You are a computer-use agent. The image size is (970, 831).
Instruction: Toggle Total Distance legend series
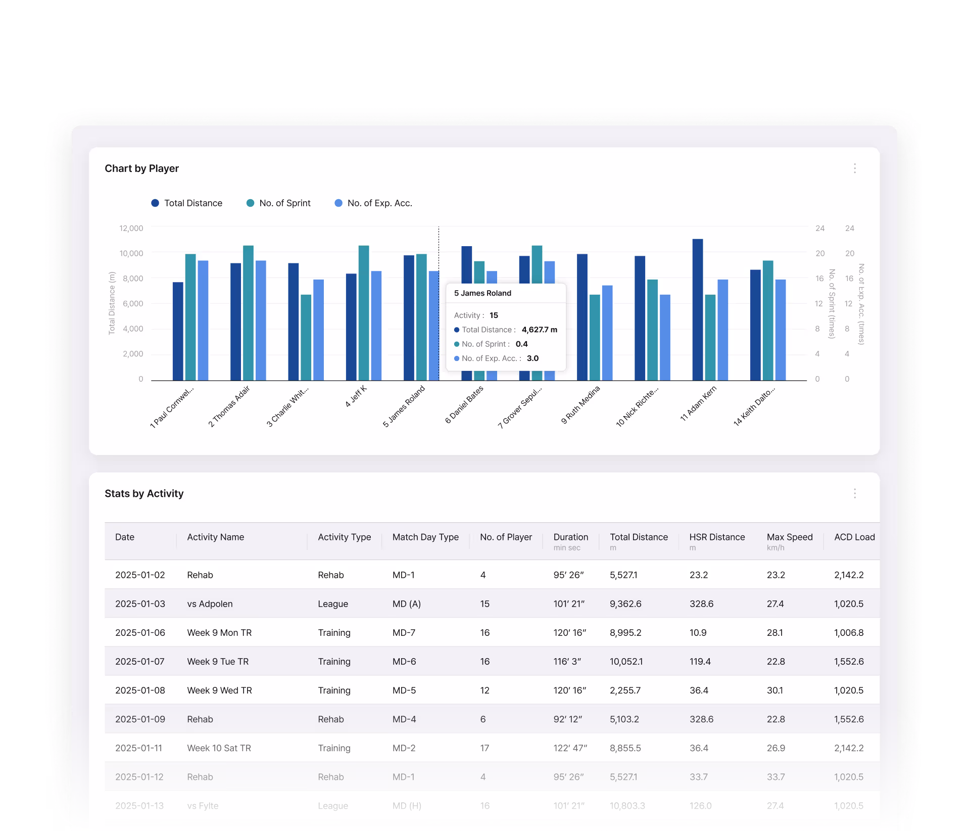pos(186,203)
